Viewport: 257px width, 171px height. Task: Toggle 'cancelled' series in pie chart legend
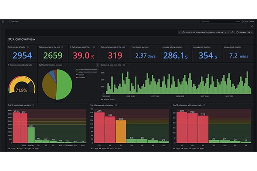point(81,77)
